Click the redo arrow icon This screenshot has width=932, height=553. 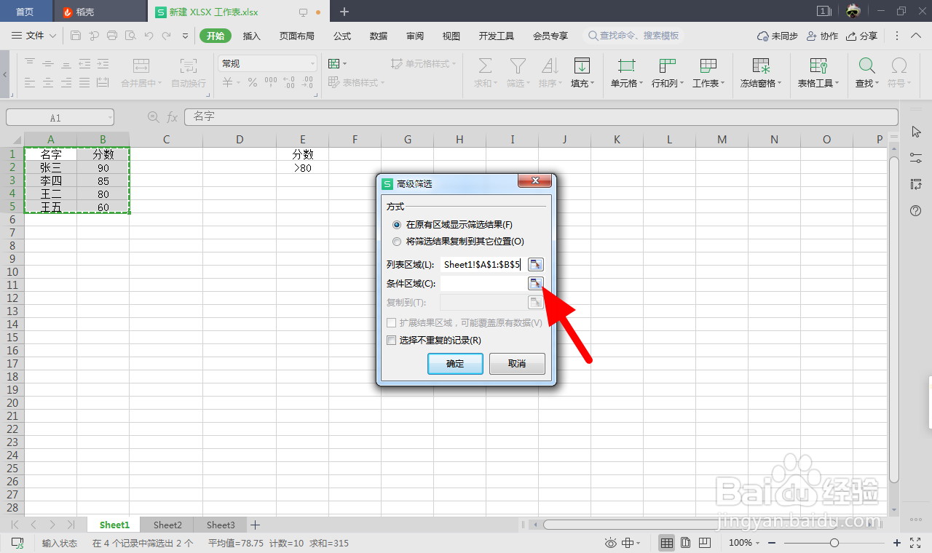[x=167, y=35]
